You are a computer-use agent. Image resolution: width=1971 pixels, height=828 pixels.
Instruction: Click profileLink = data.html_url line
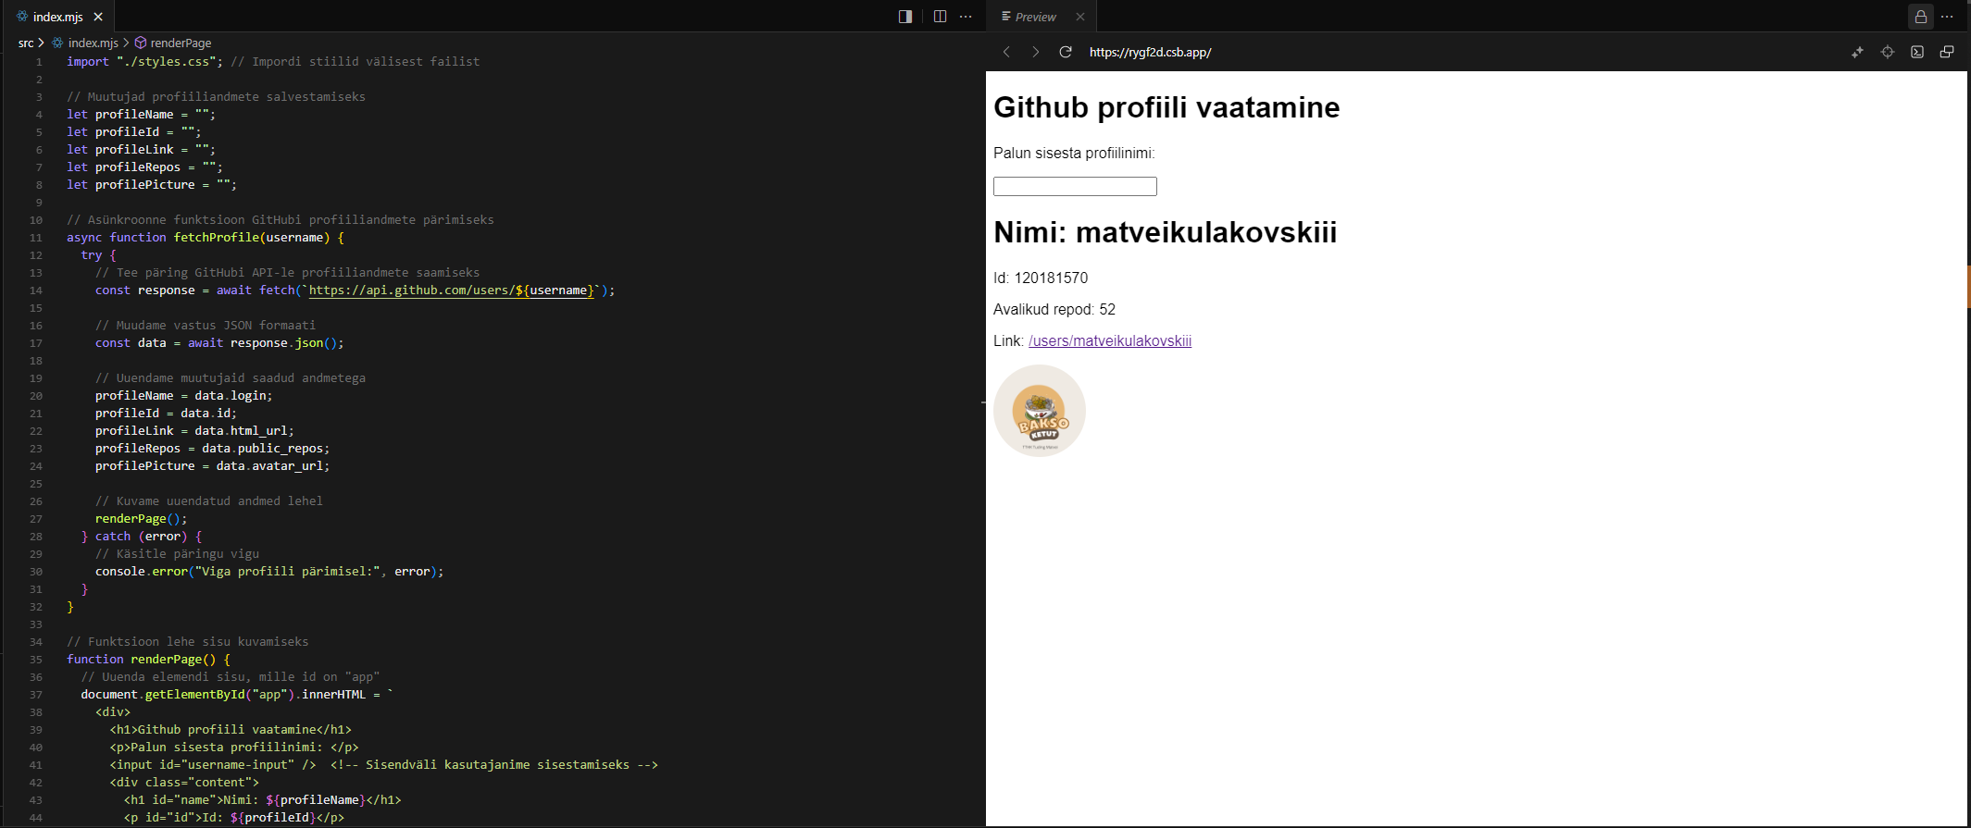[194, 430]
